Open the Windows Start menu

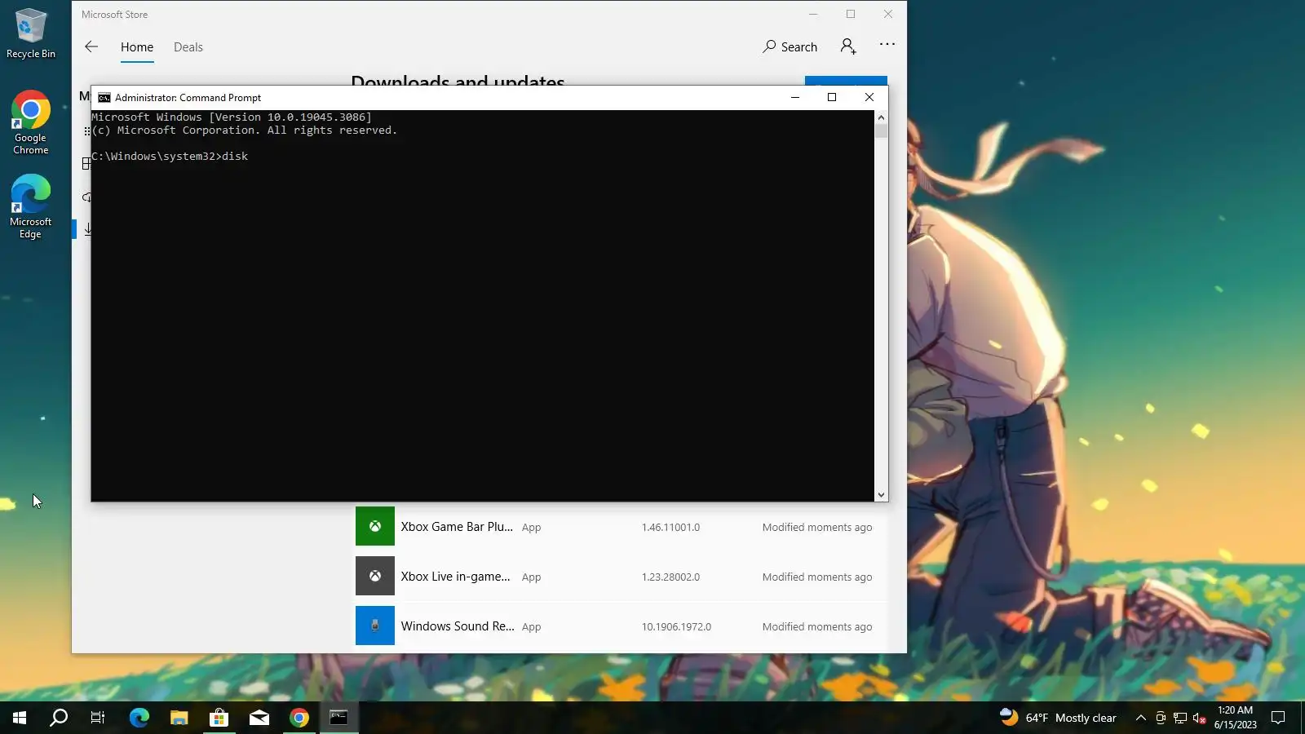click(x=20, y=718)
